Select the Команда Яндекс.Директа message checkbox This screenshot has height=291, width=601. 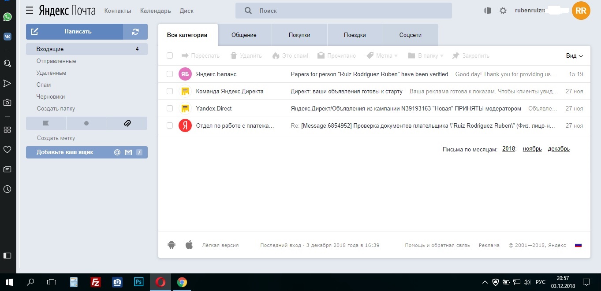point(170,91)
